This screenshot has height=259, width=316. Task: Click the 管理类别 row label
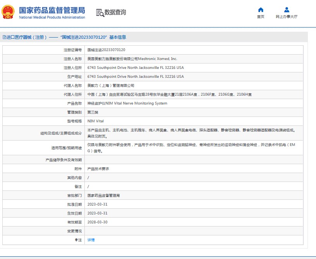click(x=75, y=112)
